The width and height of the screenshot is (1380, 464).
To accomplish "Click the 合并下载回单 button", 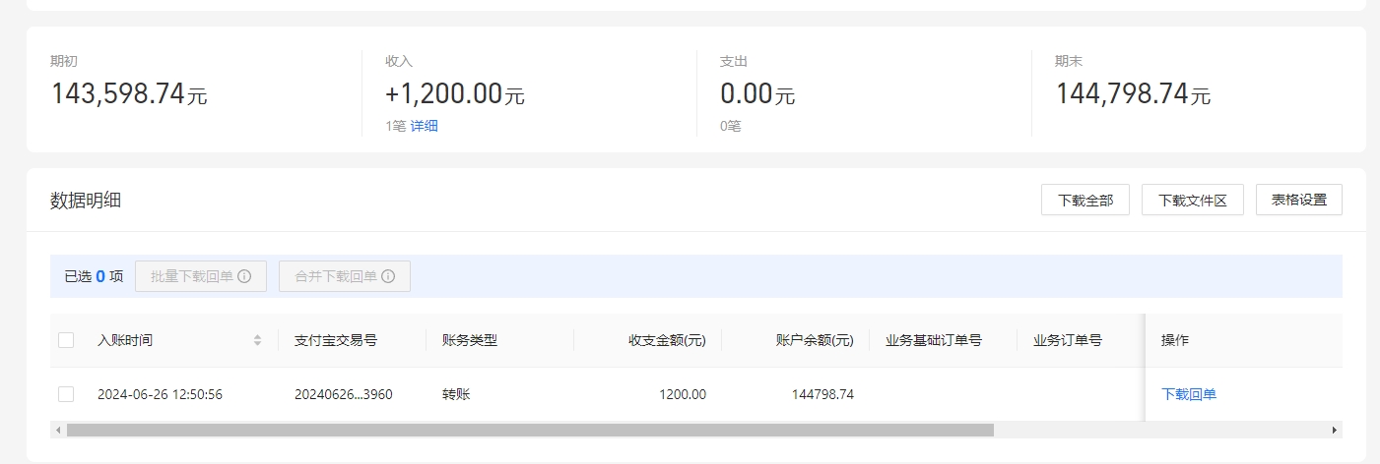I will [345, 276].
